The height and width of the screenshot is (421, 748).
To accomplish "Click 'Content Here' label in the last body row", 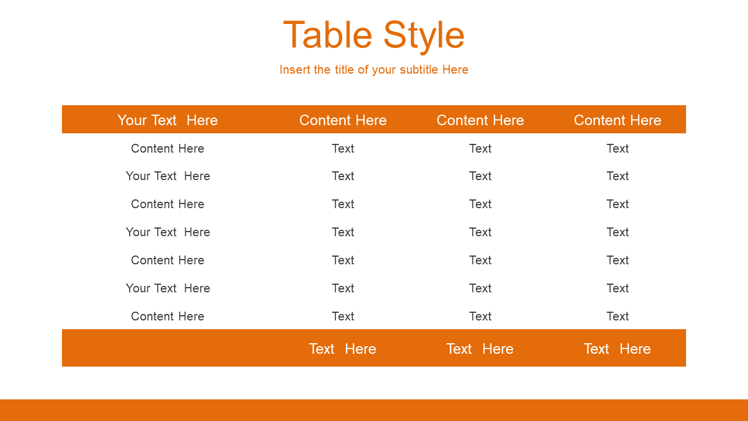I will [x=168, y=316].
